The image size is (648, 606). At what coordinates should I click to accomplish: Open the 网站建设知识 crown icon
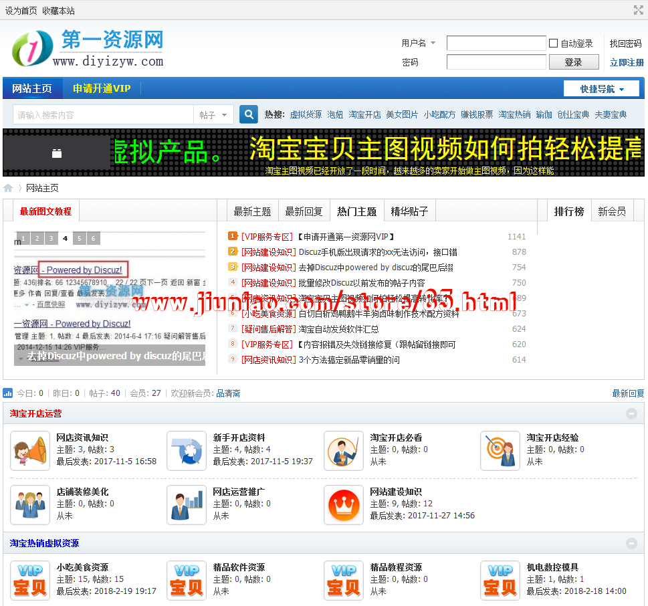tap(344, 505)
